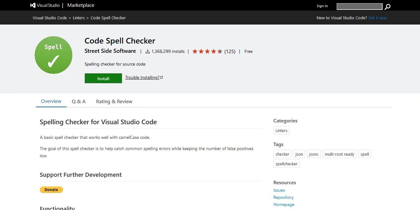Viewport: 420px width, 210px height.
Task: Click the yellow Donate button
Action: pyautogui.click(x=51, y=189)
